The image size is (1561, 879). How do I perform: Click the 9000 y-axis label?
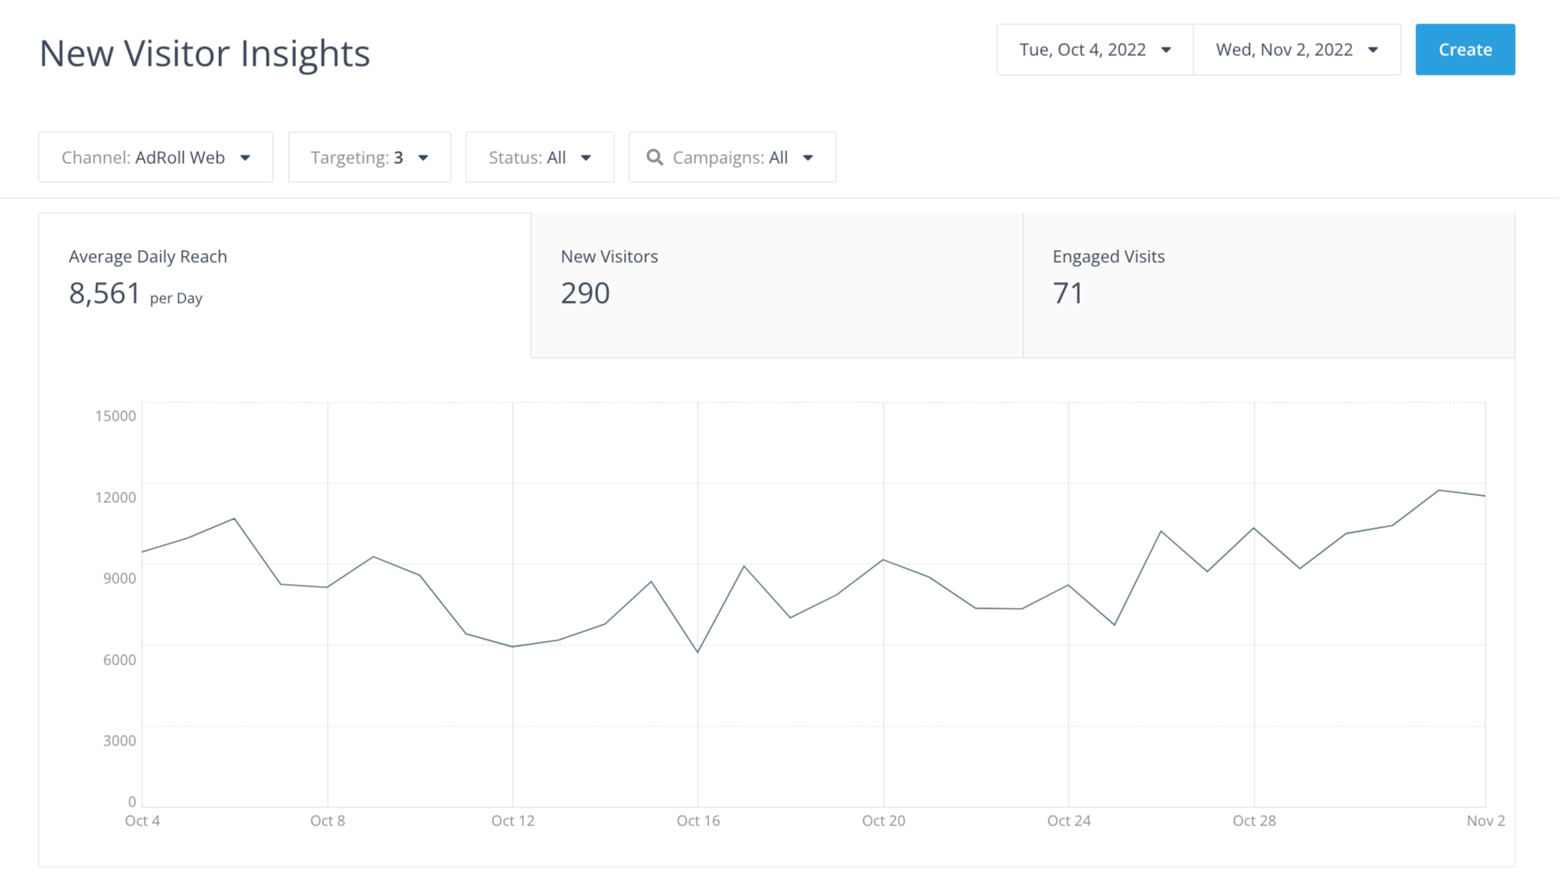119,578
